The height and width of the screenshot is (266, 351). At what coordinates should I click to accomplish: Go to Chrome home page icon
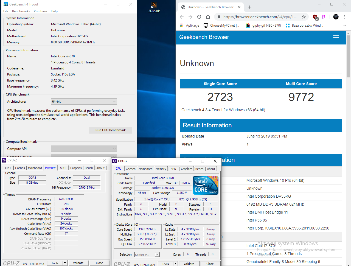tap(208, 17)
